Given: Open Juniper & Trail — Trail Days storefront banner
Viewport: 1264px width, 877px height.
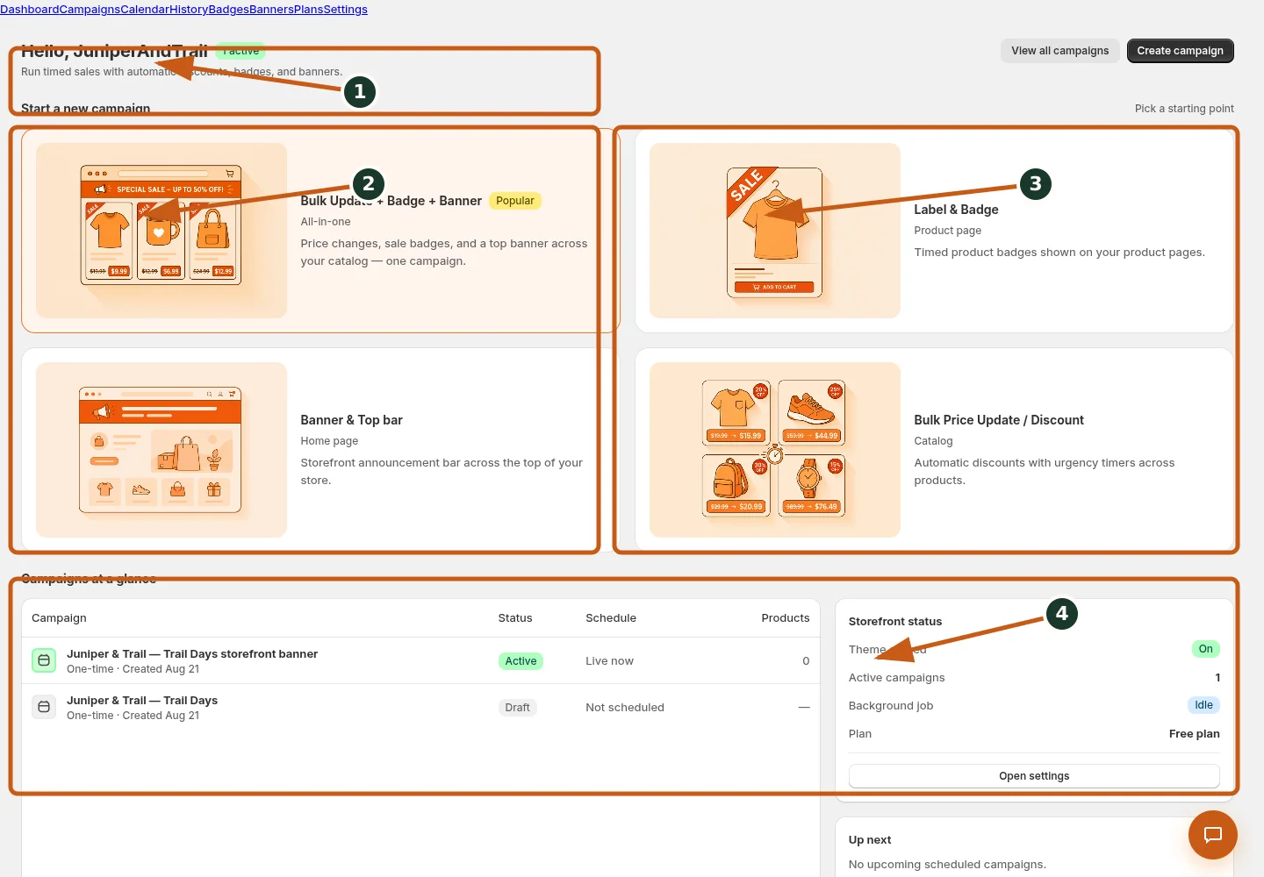Looking at the screenshot, I should (x=192, y=653).
